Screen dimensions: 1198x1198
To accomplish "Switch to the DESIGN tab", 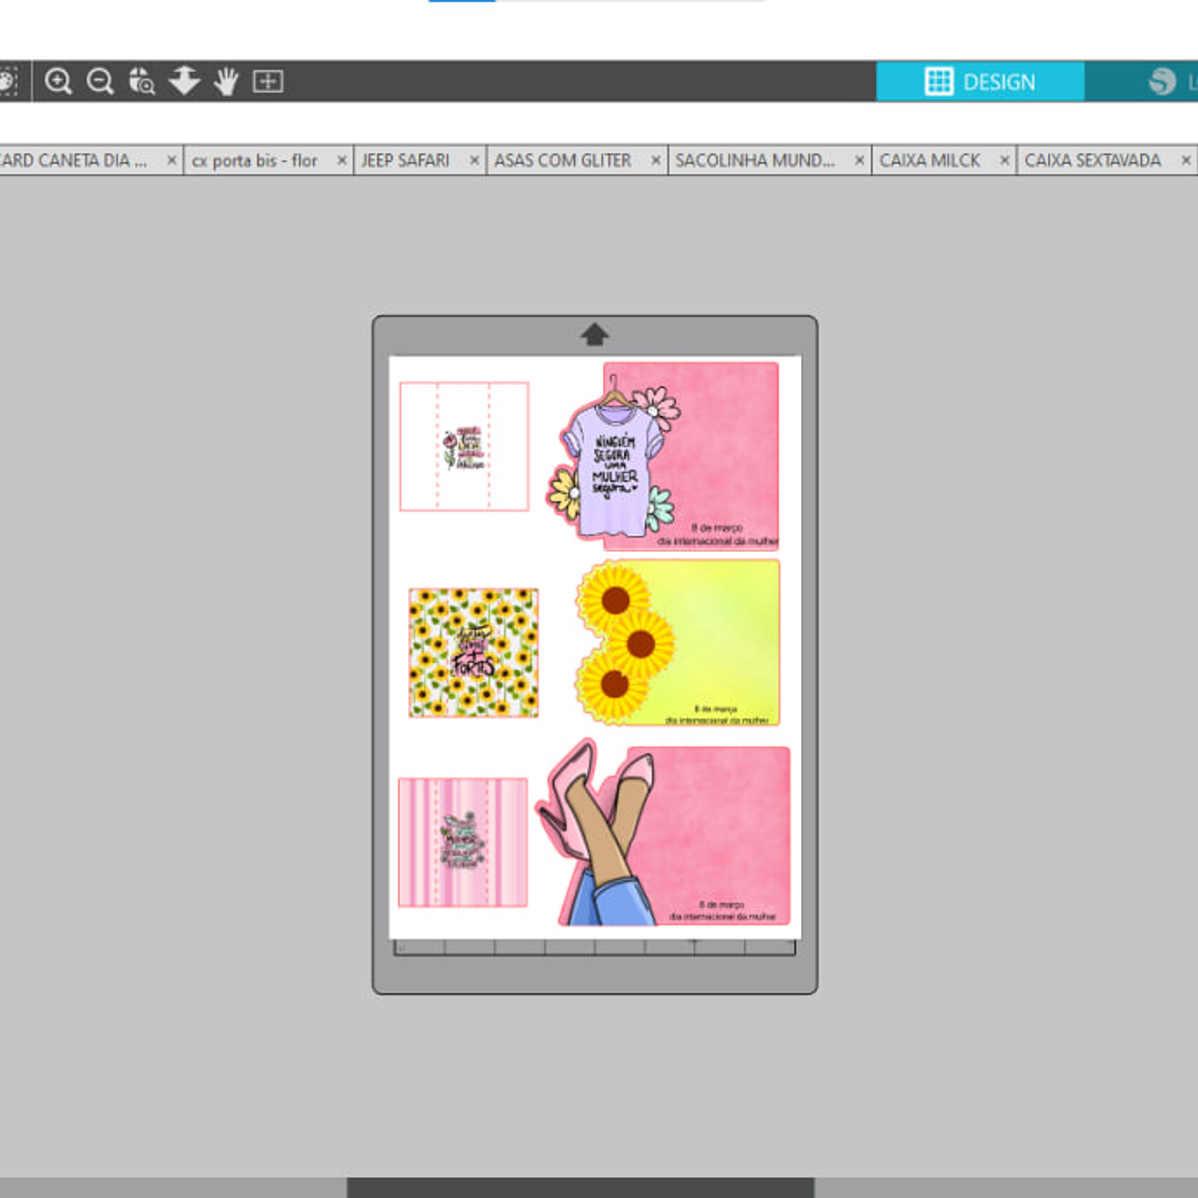I will tap(980, 81).
